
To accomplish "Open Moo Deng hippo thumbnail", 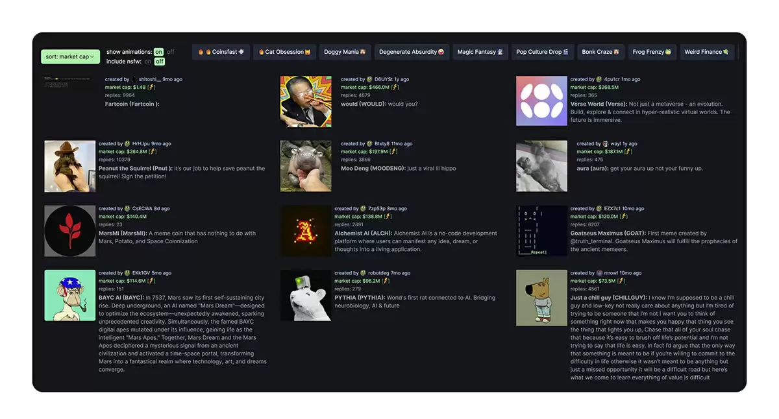I will point(306,166).
